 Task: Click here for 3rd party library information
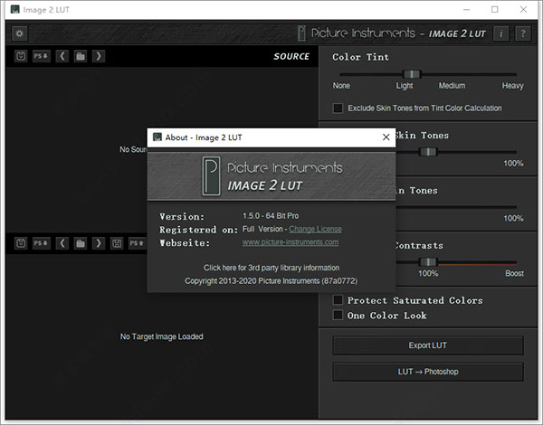click(271, 268)
